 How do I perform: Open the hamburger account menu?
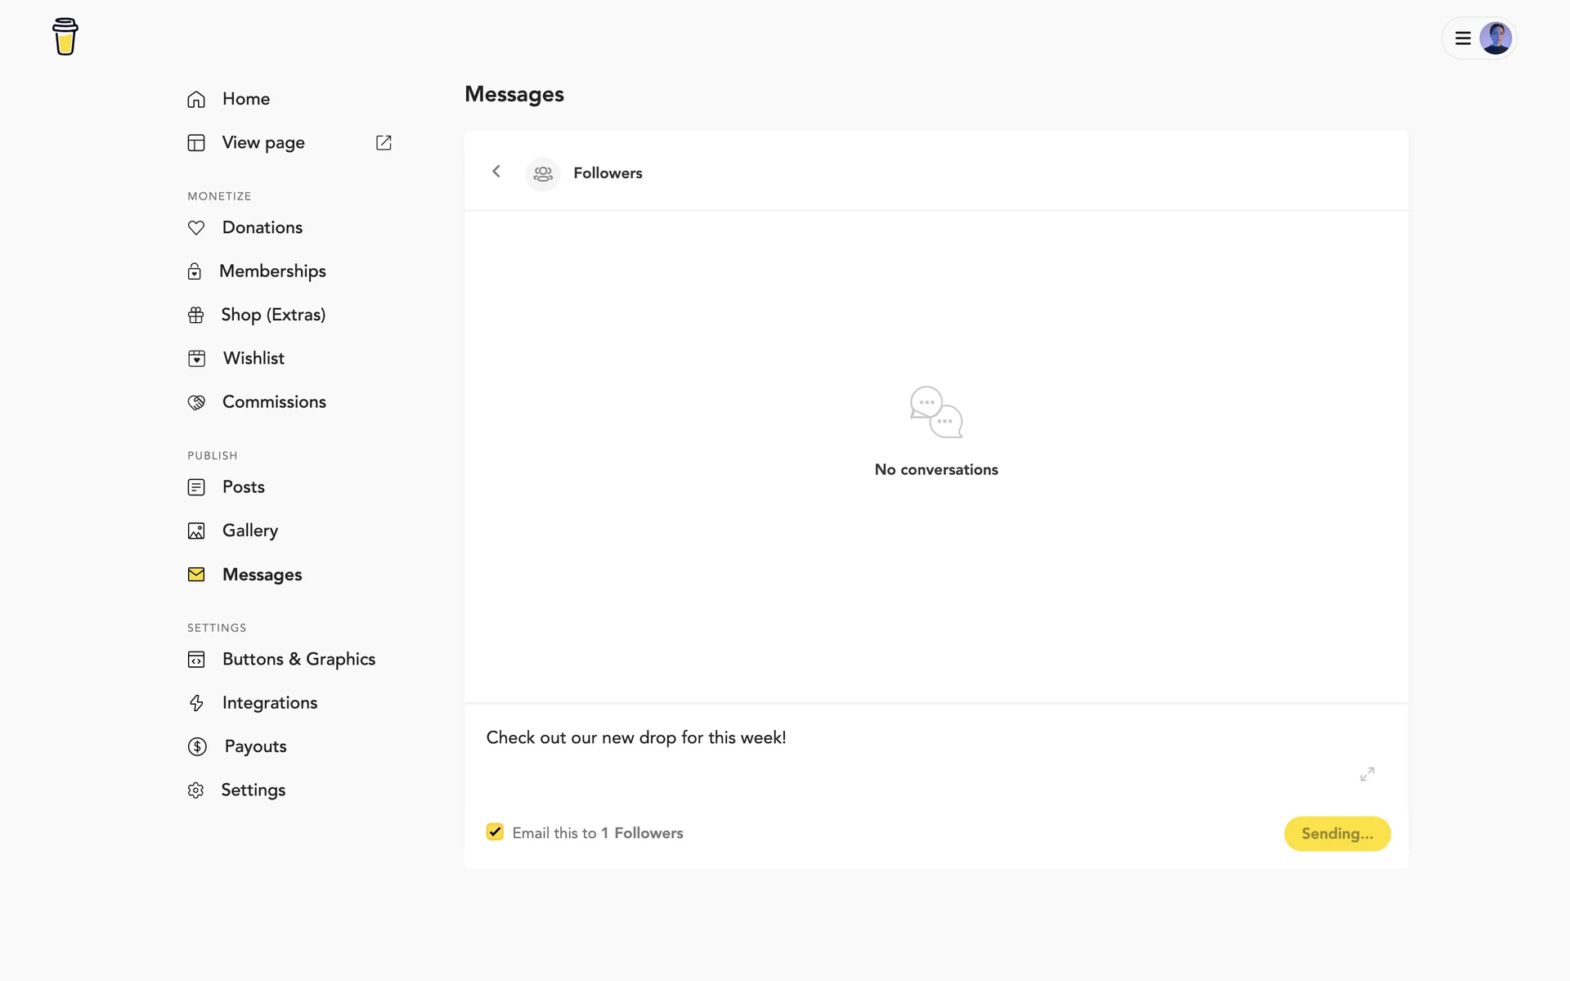point(1463,38)
